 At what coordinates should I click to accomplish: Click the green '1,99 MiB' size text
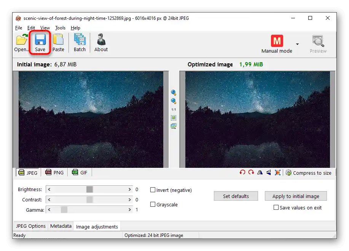(x=251, y=64)
